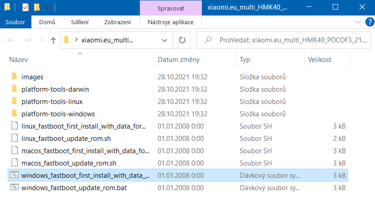Select macos_fastboot_update_rom.sh file name
375x202 pixels.
(x=69, y=163)
